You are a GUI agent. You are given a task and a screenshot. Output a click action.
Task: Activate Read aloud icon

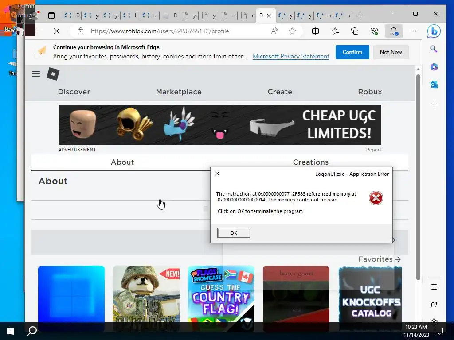tap(274, 31)
